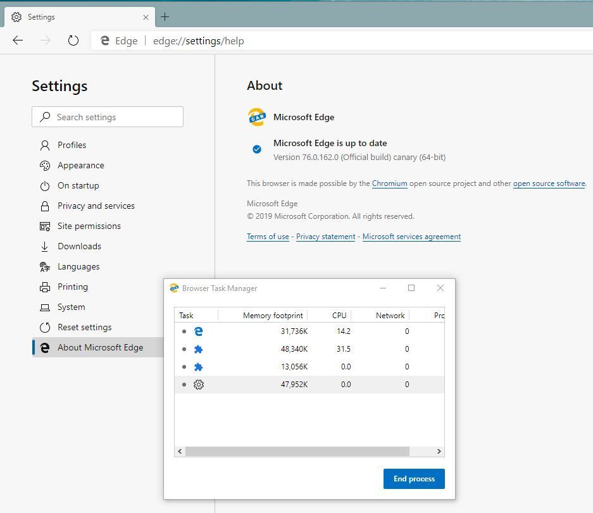Select About Microsoft Edge in sidebar
593x513 pixels.
[98, 347]
